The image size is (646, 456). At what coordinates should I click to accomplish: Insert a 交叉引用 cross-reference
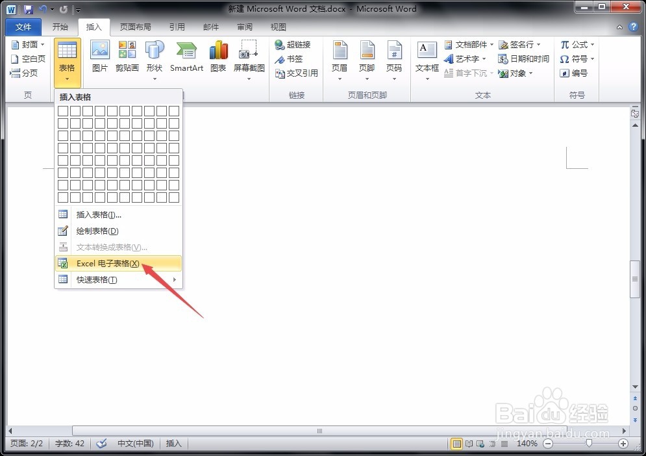click(x=297, y=73)
